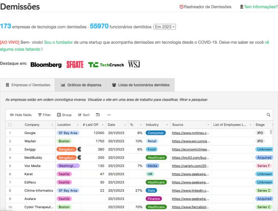Switch to Gráficos de dispensa tab

tap(81, 85)
